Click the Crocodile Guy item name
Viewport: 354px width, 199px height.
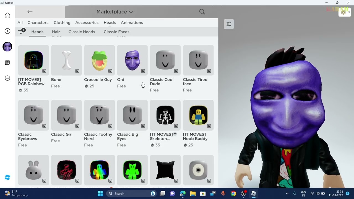[x=98, y=80]
